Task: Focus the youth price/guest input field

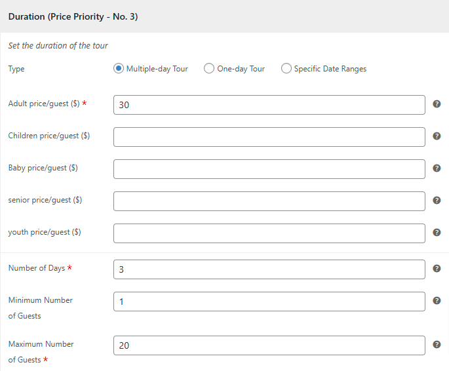Action: coord(269,233)
